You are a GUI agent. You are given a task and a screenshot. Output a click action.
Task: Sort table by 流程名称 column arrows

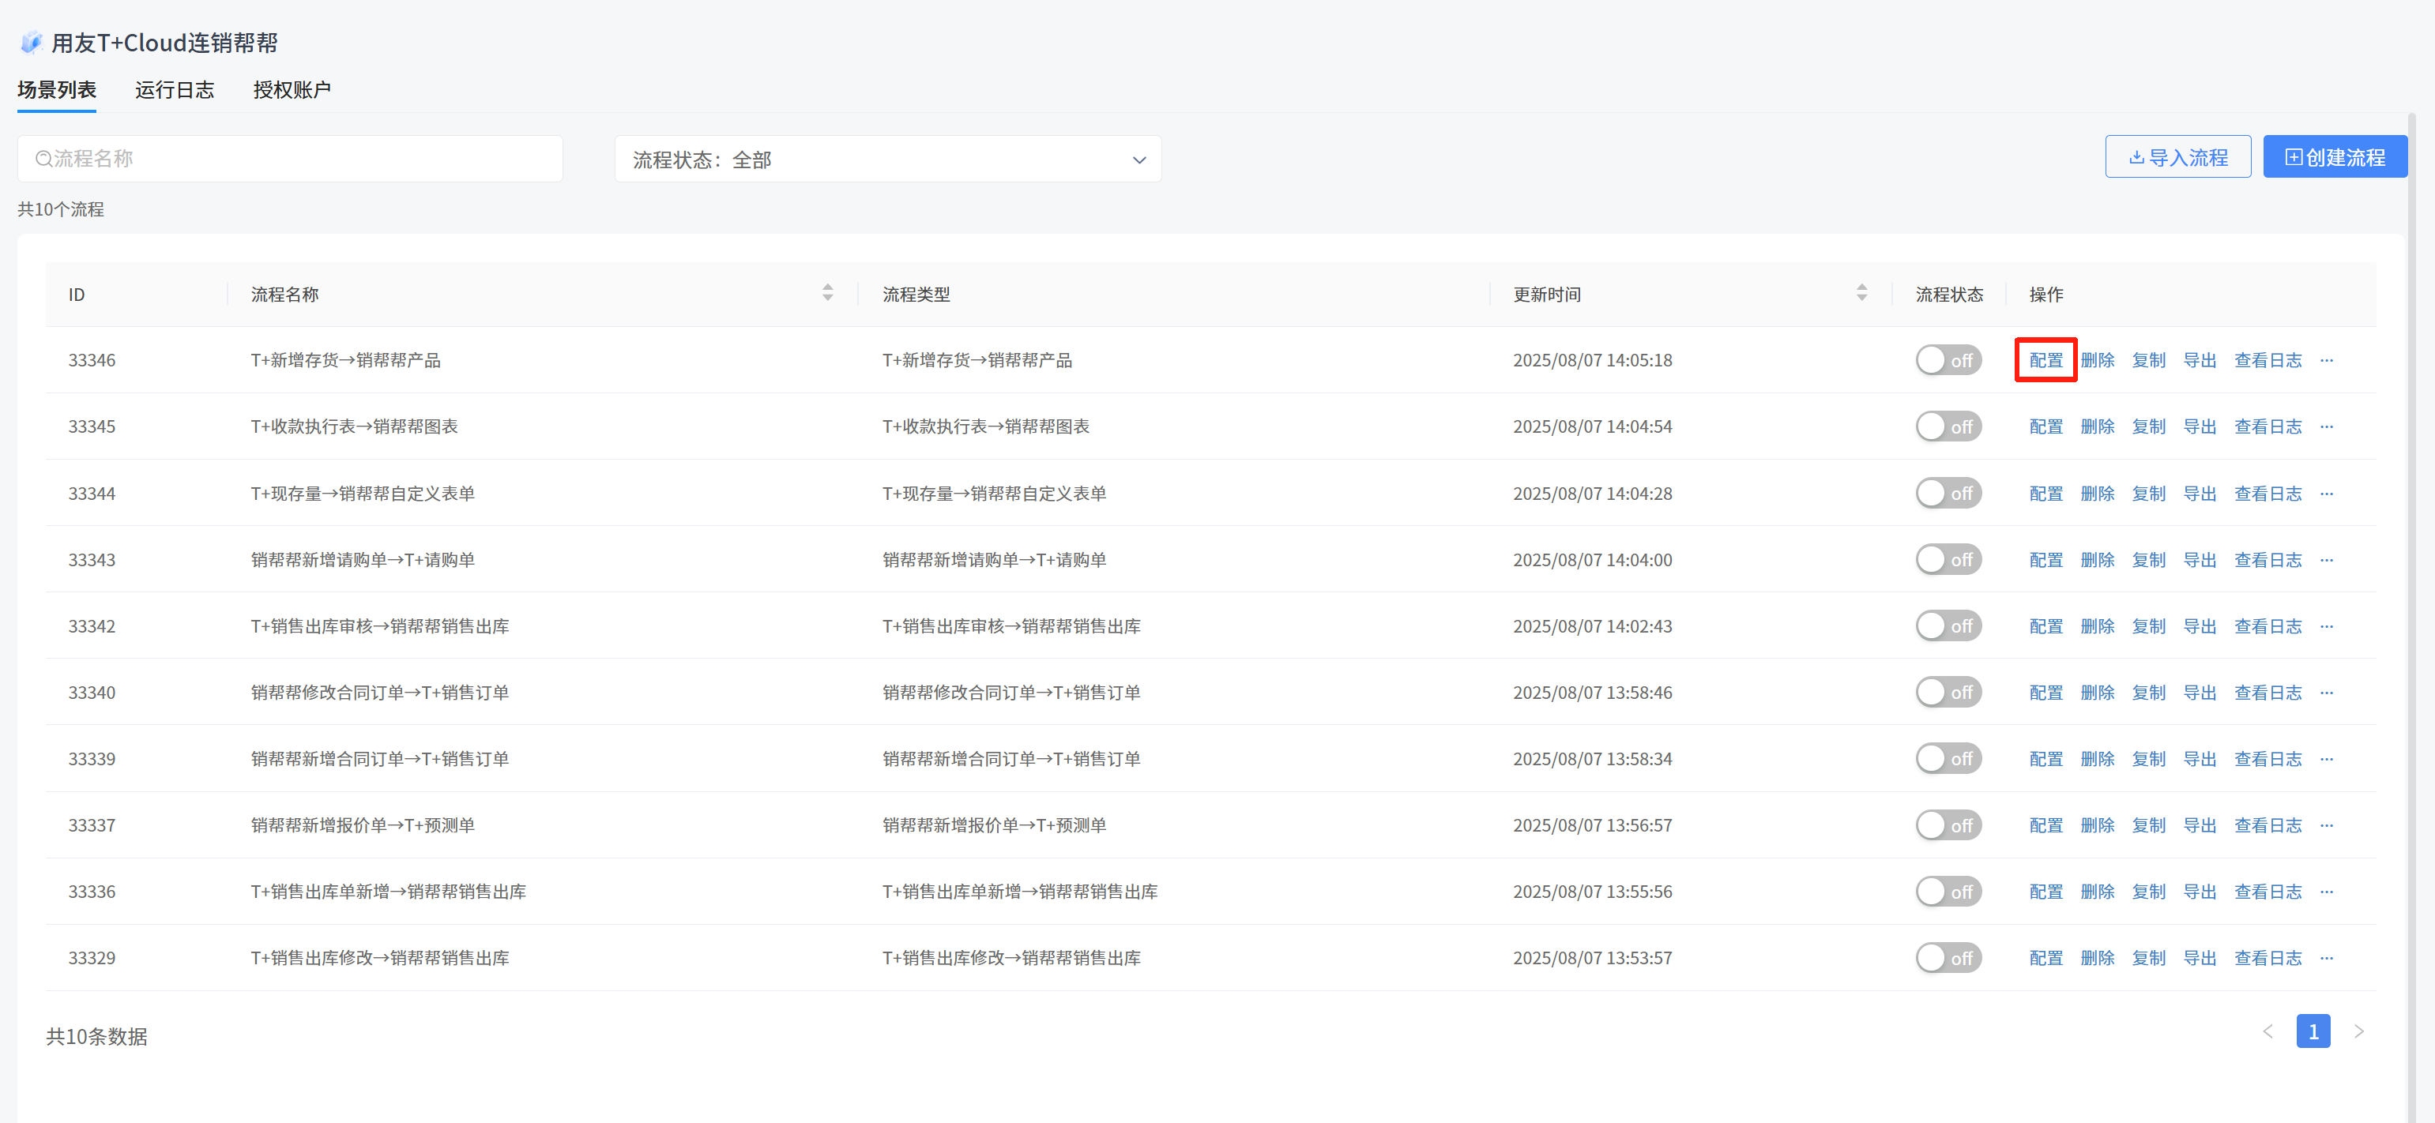827,293
